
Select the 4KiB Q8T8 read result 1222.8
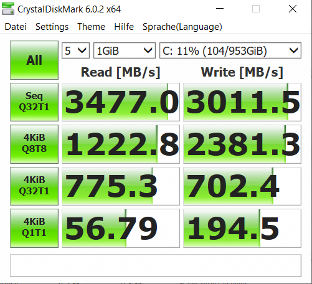point(121,144)
